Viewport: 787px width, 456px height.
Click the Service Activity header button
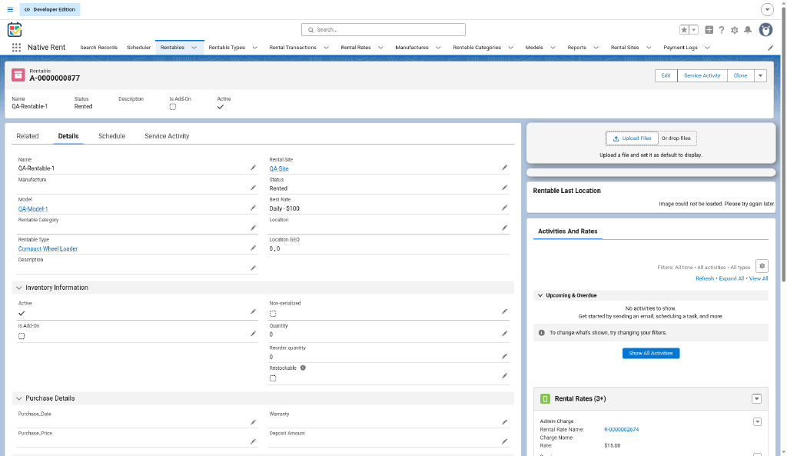pyautogui.click(x=702, y=76)
